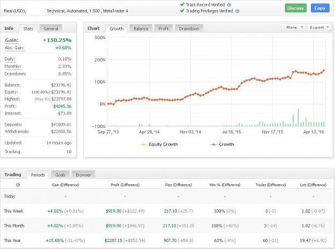Select the Drawdown chart tab

click(189, 28)
